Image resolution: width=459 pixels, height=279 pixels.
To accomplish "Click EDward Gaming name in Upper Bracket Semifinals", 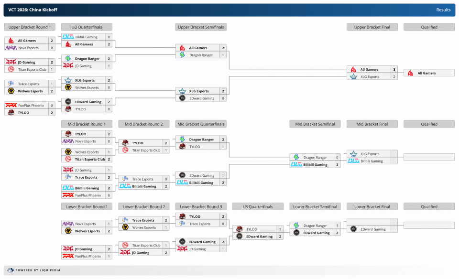I will pos(202,98).
